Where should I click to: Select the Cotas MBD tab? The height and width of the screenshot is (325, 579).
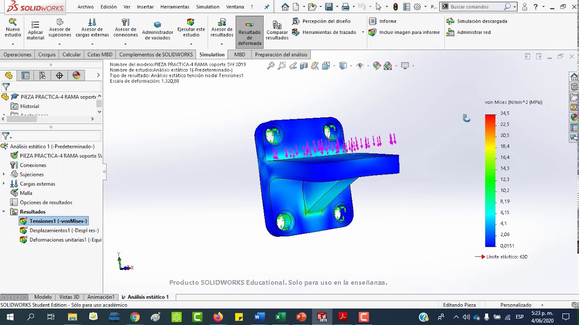[x=100, y=55]
